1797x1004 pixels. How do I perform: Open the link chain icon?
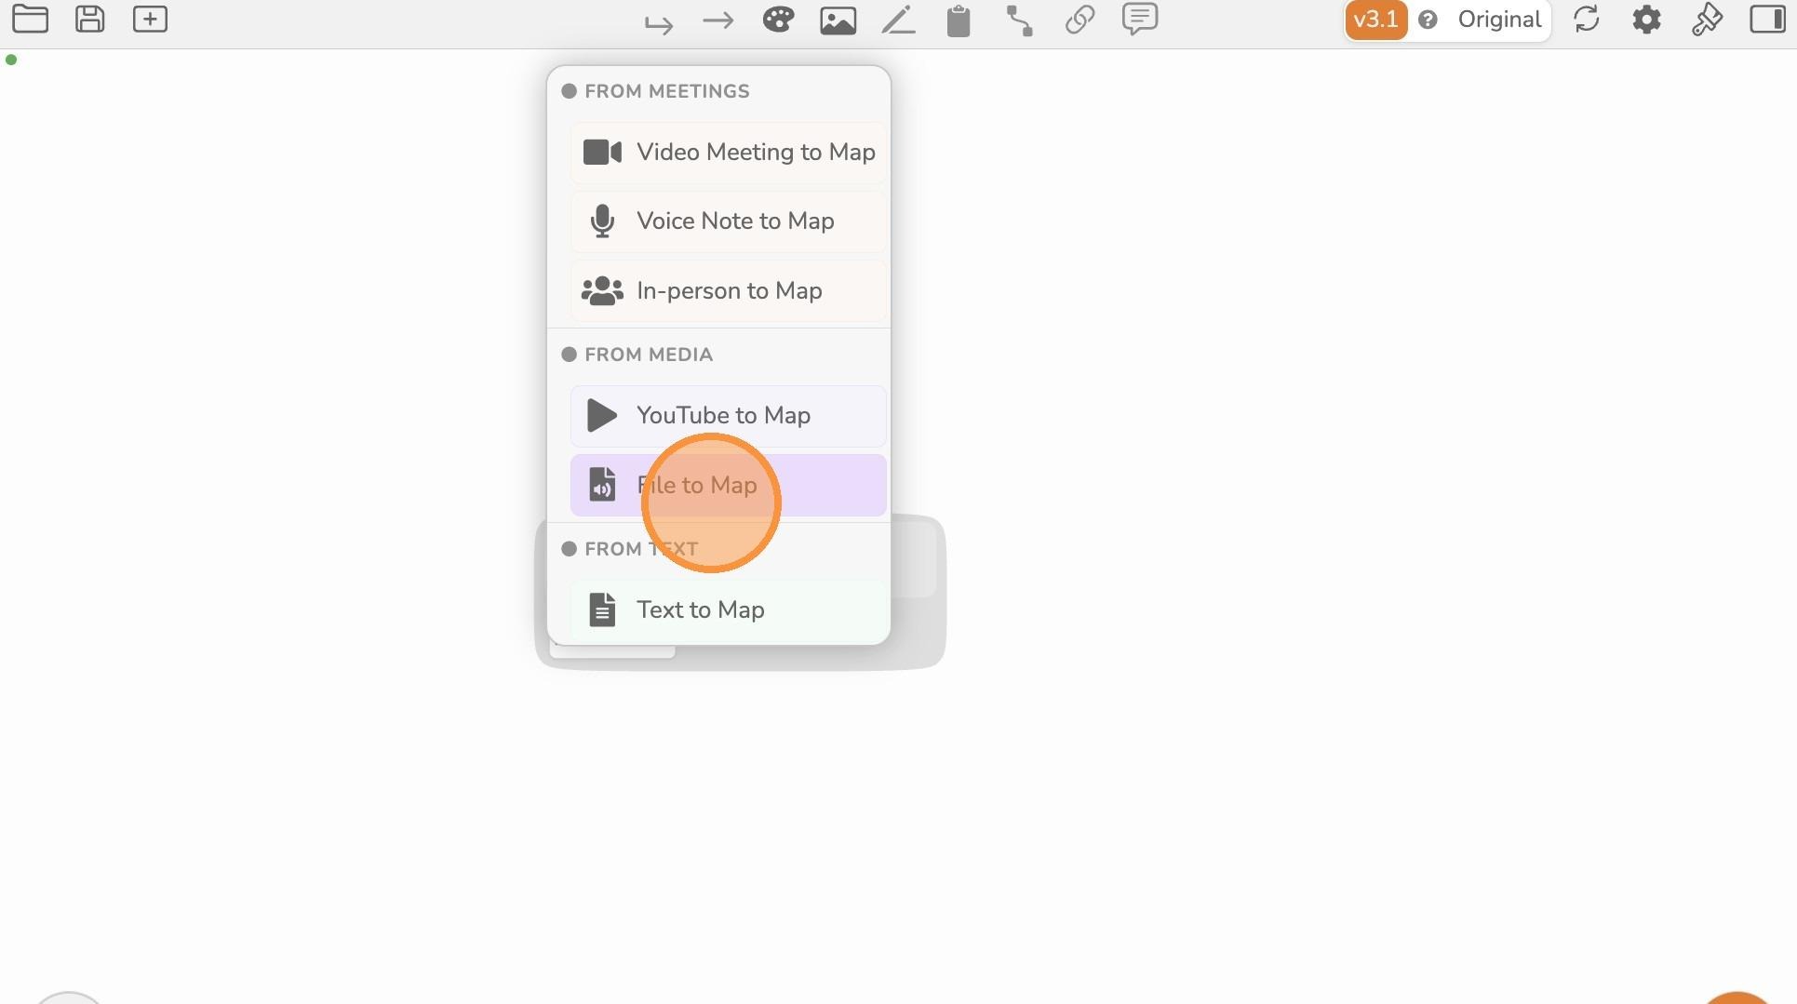(x=1080, y=20)
